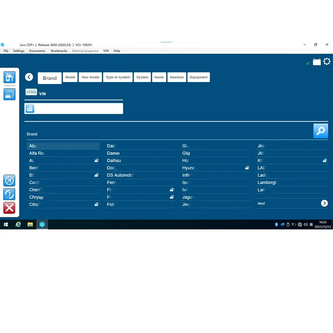Select the Gearbox tab

pos(177,77)
